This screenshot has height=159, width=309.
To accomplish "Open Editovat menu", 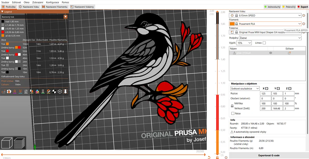I will (16, 2).
